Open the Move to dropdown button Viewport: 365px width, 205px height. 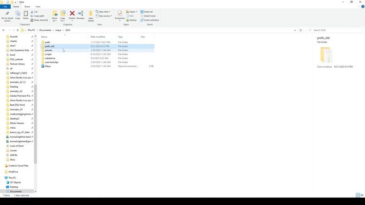coord(55,16)
